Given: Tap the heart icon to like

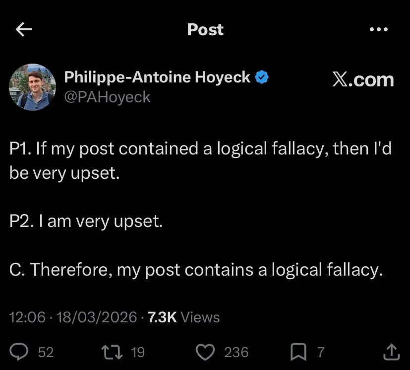Looking at the screenshot, I should pyautogui.click(x=204, y=352).
